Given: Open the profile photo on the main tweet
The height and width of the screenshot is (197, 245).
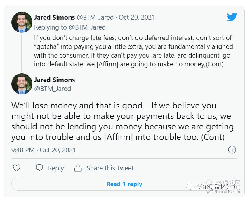Looking at the screenshot, I should (x=22, y=84).
